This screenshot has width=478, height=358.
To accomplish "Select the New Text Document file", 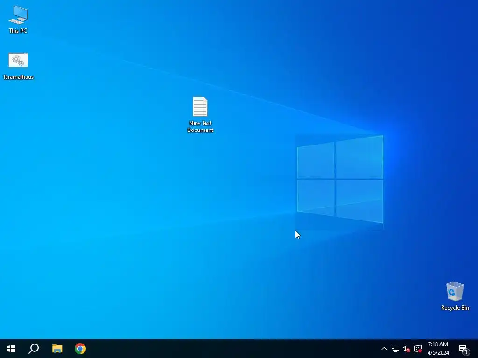I will click(x=200, y=115).
